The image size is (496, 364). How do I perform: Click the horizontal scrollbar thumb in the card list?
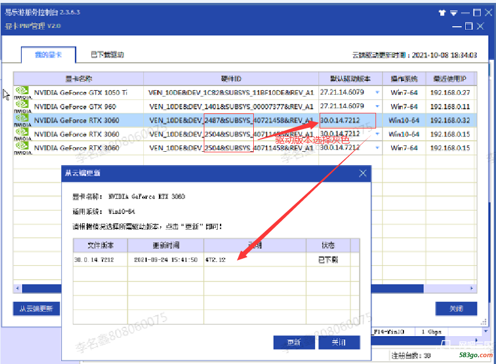(223, 288)
